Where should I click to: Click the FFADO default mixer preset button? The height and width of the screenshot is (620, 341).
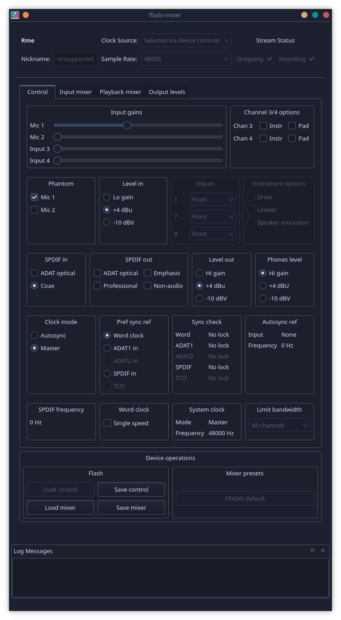pyautogui.click(x=245, y=498)
